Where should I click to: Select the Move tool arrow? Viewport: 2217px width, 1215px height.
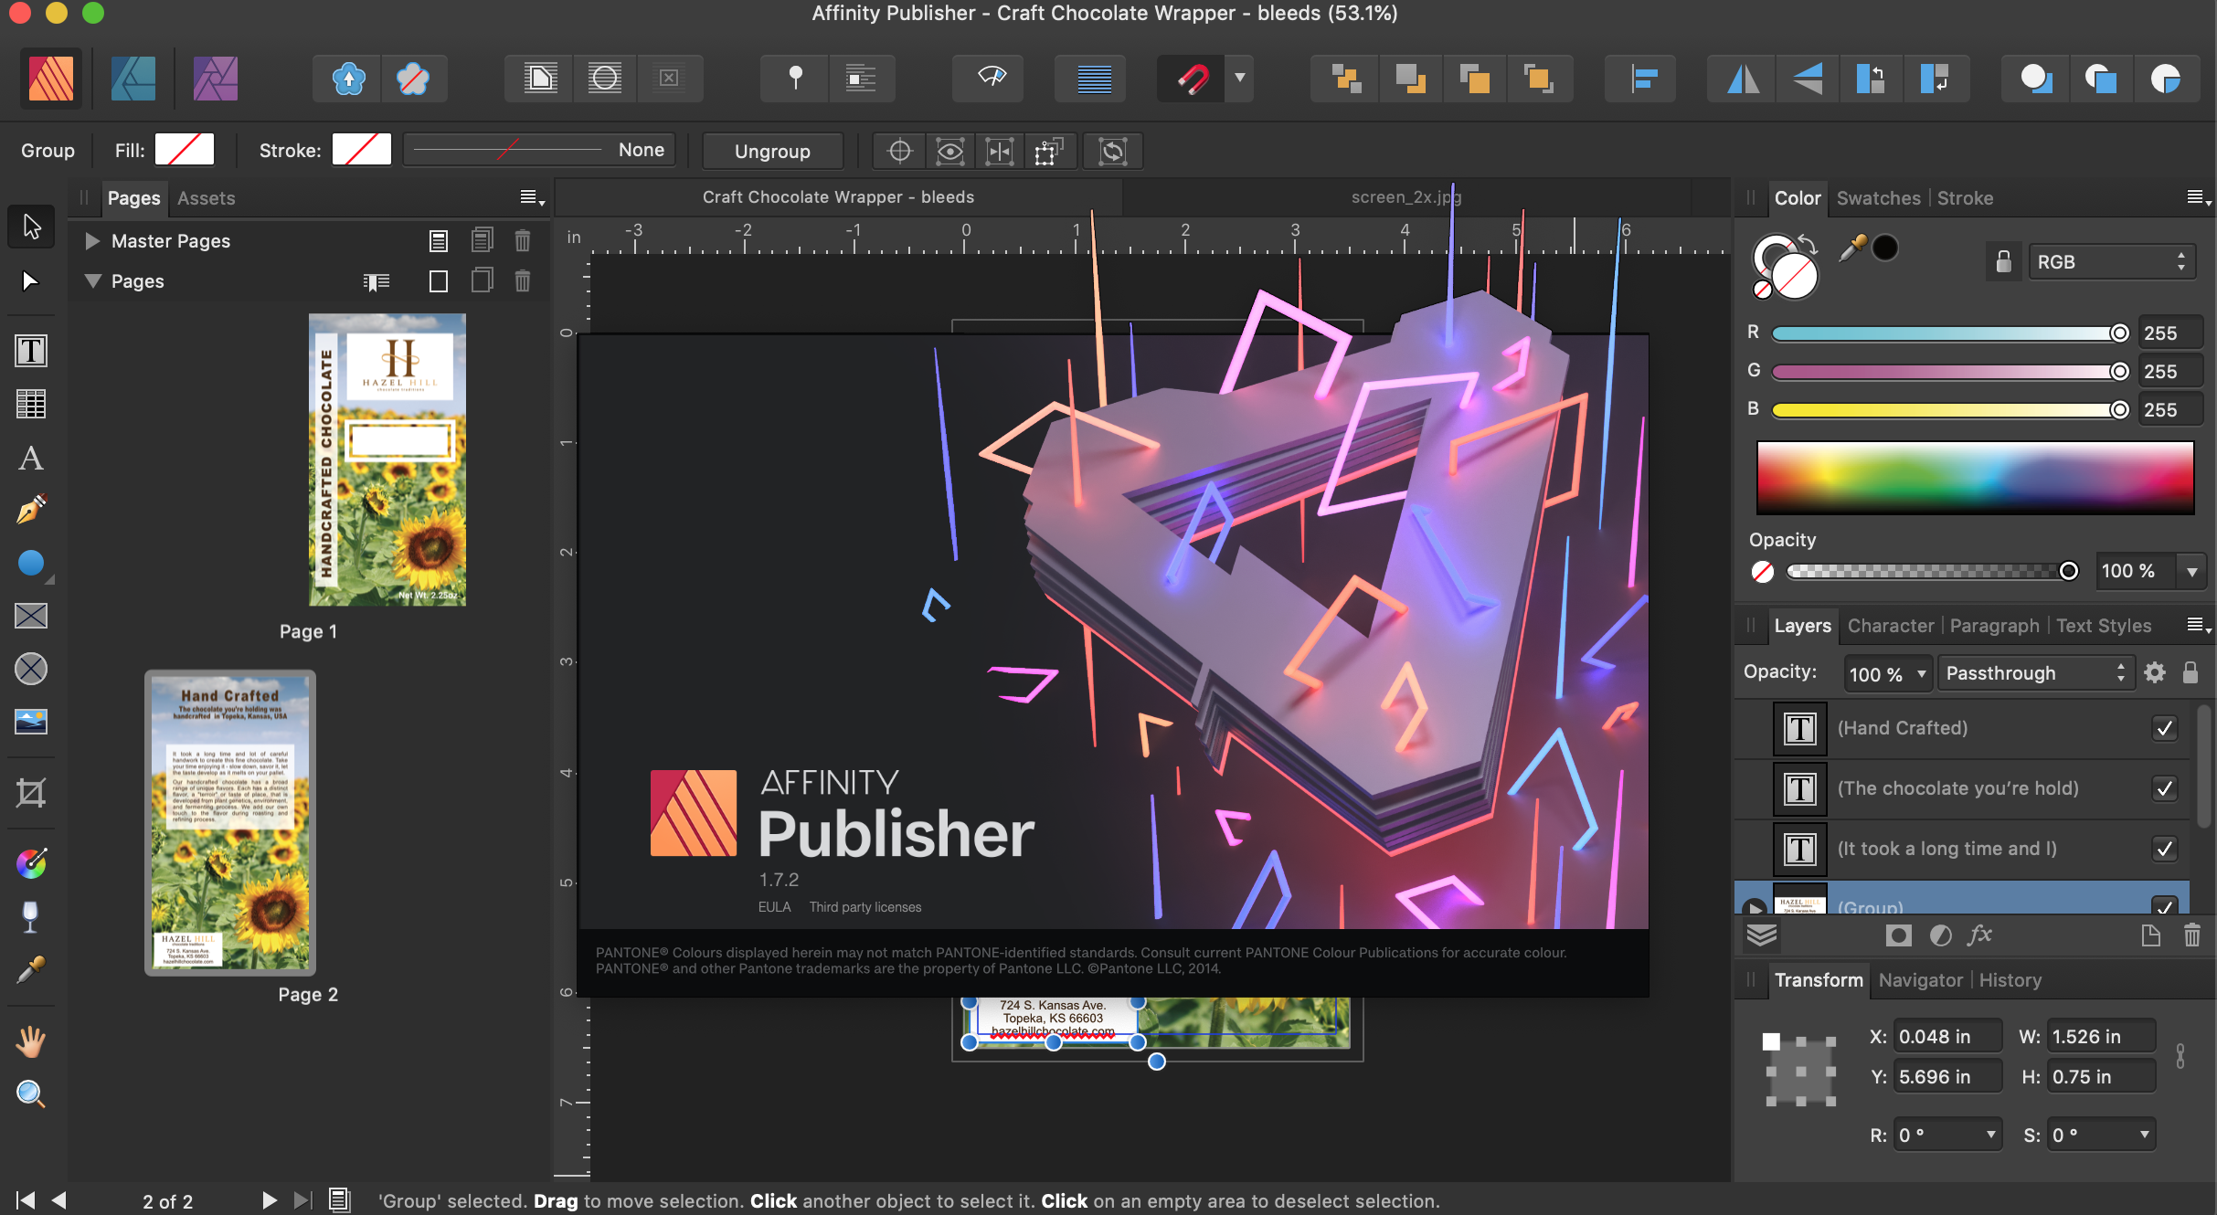[31, 226]
